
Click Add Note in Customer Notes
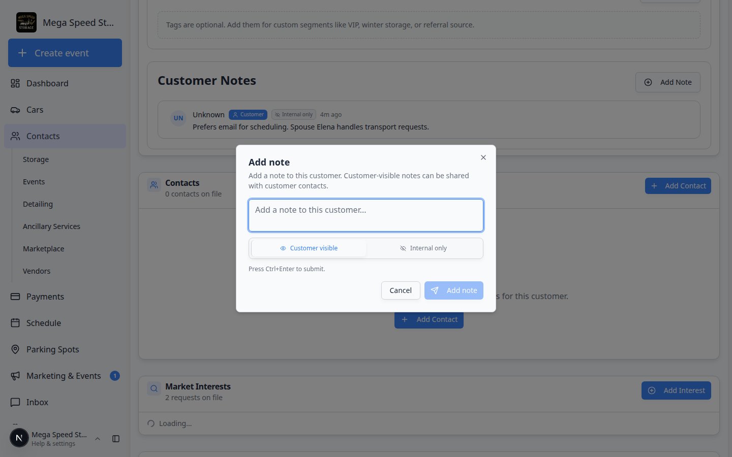coord(668,82)
